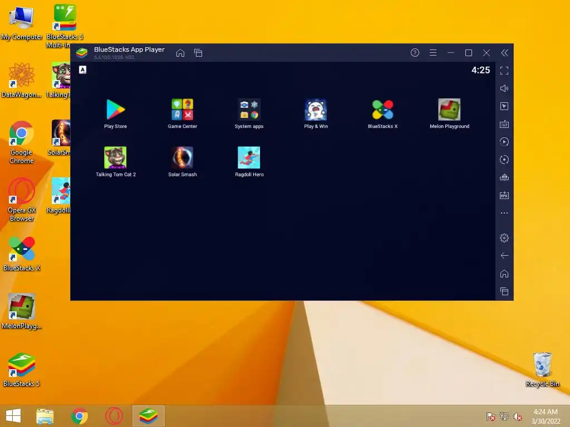The width and height of the screenshot is (570, 427).
Task: Select My Computer desktop icon
Action: pos(22,22)
